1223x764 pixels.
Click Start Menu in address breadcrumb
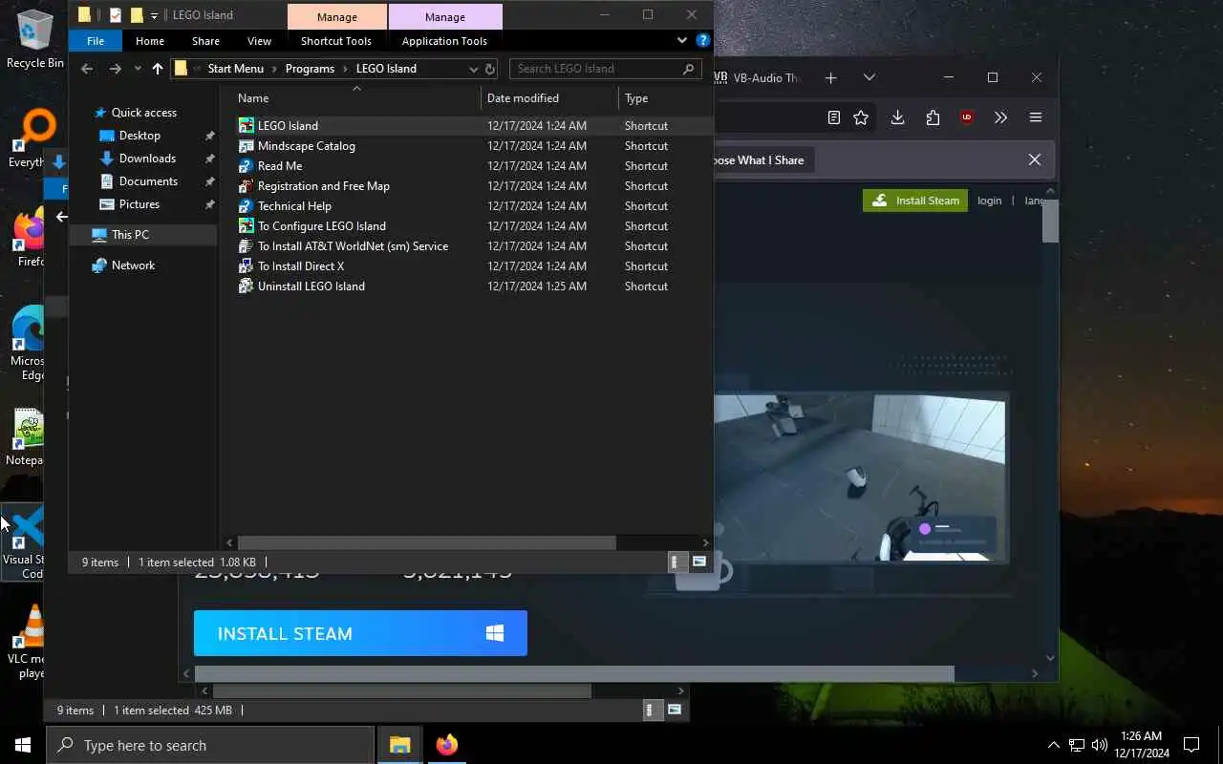click(x=235, y=69)
